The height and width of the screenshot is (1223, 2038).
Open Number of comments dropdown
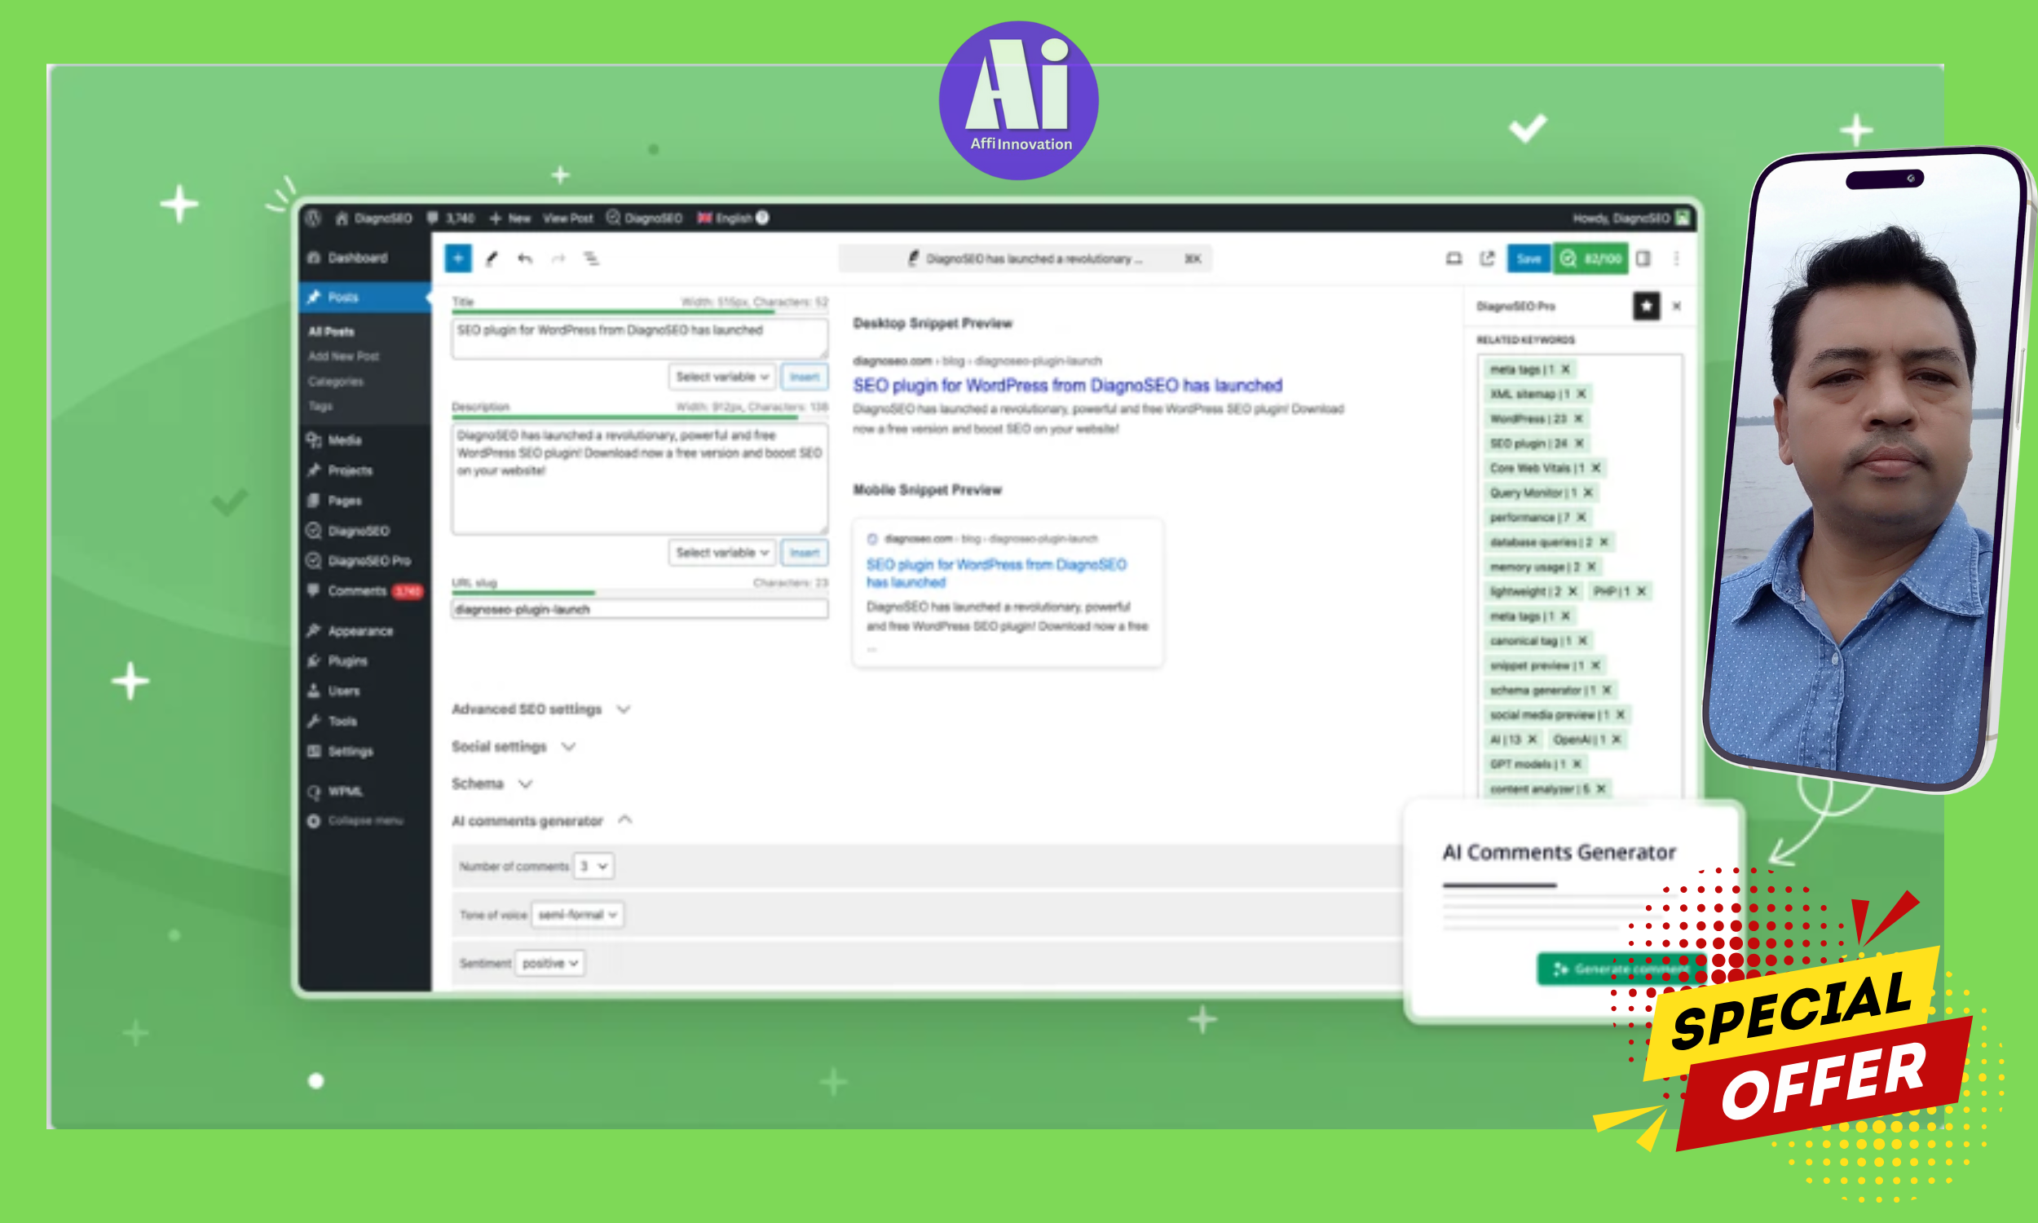593,866
